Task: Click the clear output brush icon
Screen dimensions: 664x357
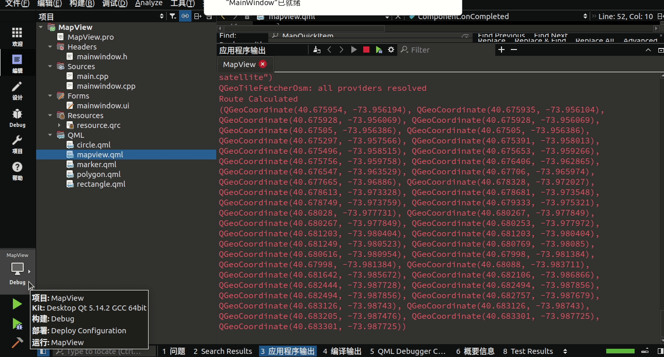Action: pyautogui.click(x=316, y=50)
